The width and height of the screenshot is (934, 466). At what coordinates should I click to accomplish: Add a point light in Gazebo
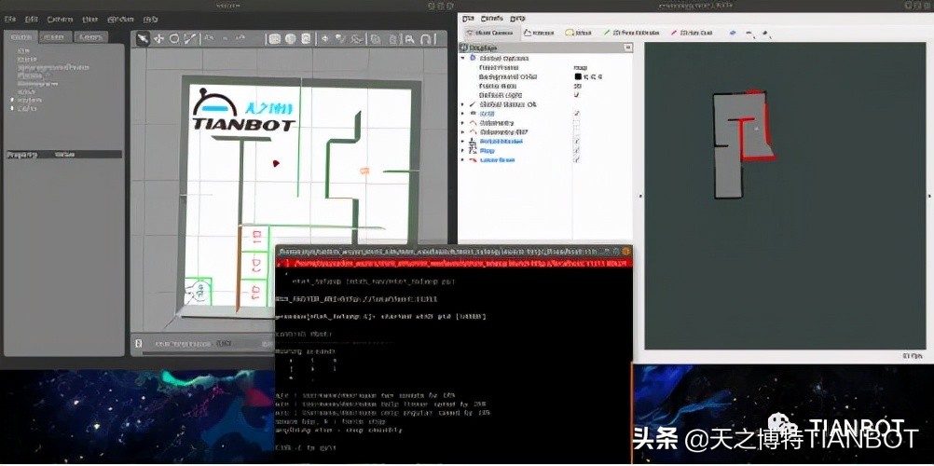point(325,39)
